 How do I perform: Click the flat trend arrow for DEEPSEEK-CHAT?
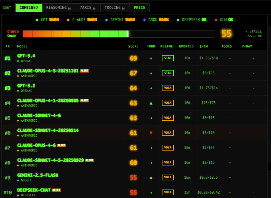point(151,193)
